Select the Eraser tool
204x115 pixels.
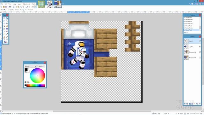(x=7, y=31)
